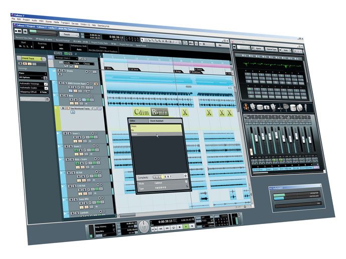Solo the Snare 2 track
The height and width of the screenshot is (259, 346).
pyautogui.click(x=71, y=146)
